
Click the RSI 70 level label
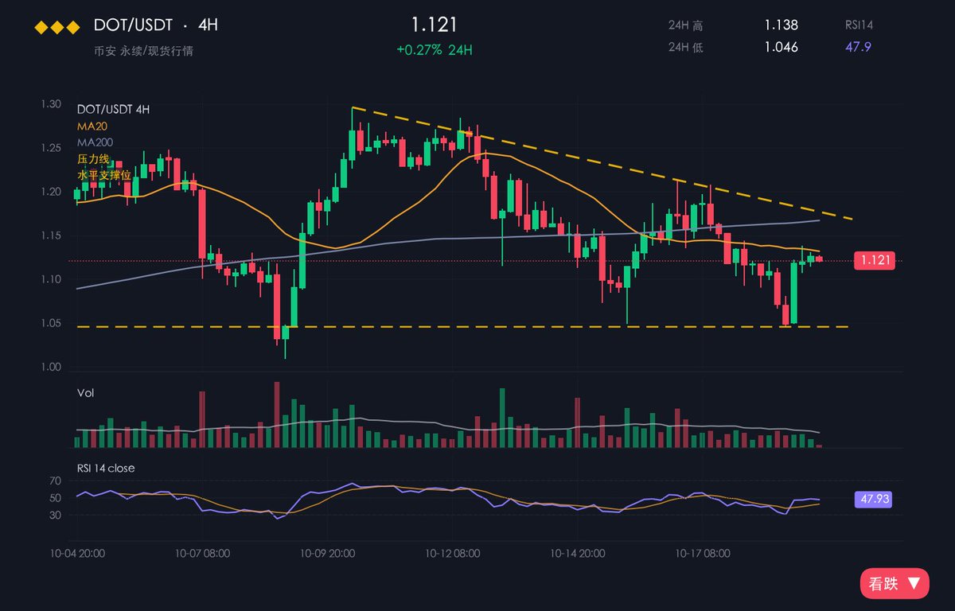click(55, 481)
